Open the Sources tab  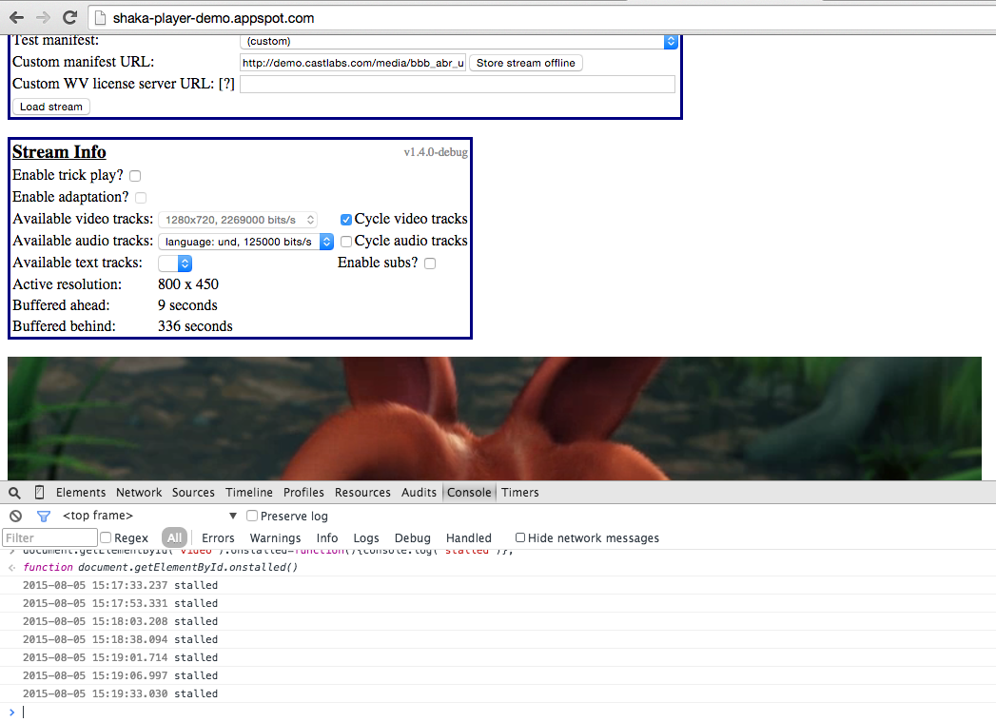pos(193,492)
